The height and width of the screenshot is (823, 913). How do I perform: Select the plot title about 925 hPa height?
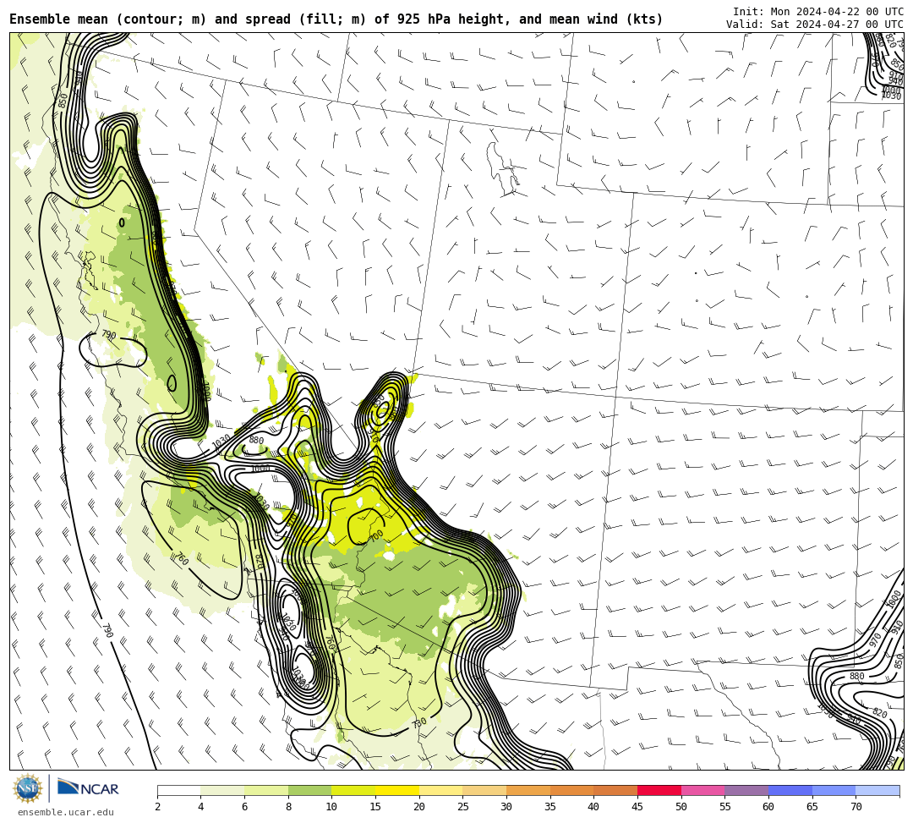pos(336,19)
